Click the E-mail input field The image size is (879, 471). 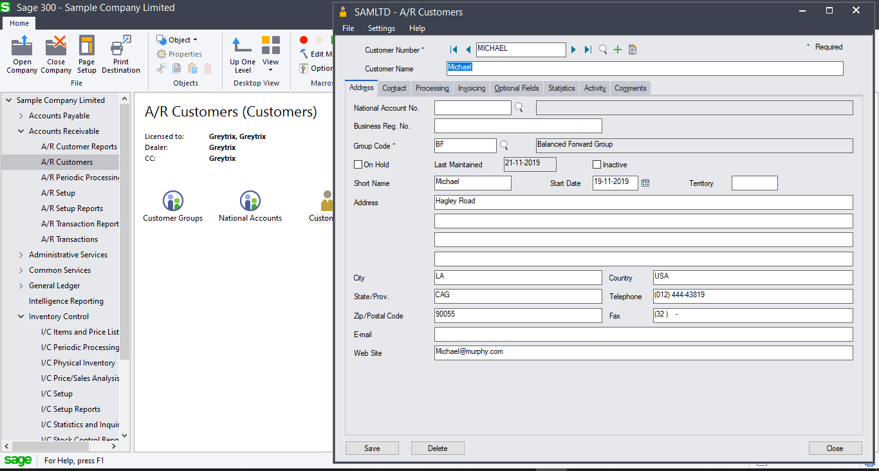[643, 335]
